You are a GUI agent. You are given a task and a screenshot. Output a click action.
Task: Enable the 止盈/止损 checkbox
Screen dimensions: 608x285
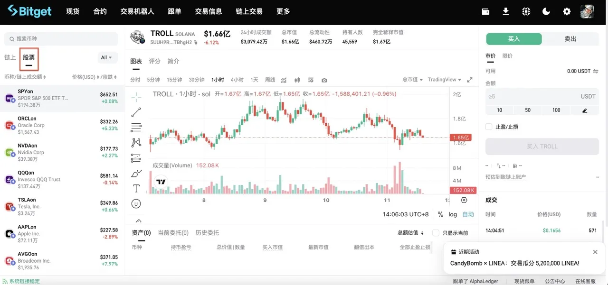click(x=489, y=127)
